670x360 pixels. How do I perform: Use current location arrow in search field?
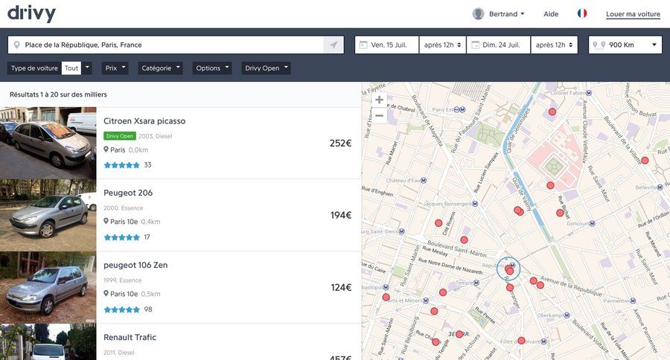(x=334, y=45)
